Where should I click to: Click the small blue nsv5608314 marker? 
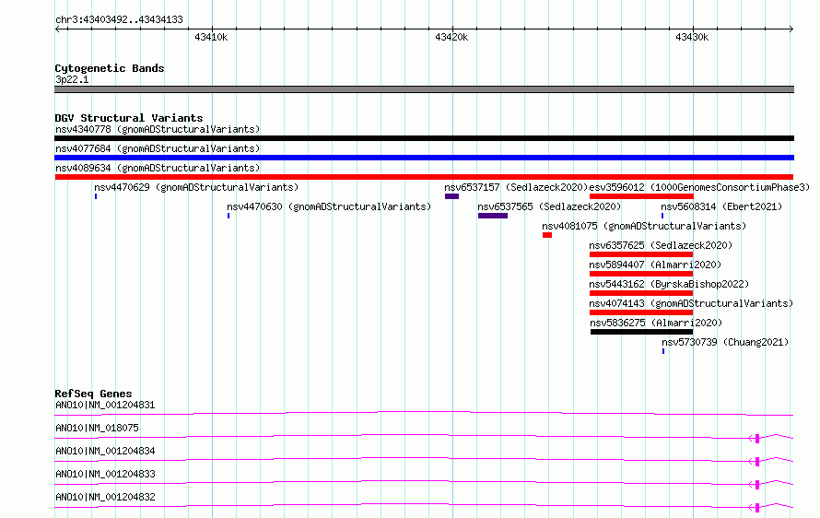(x=662, y=216)
